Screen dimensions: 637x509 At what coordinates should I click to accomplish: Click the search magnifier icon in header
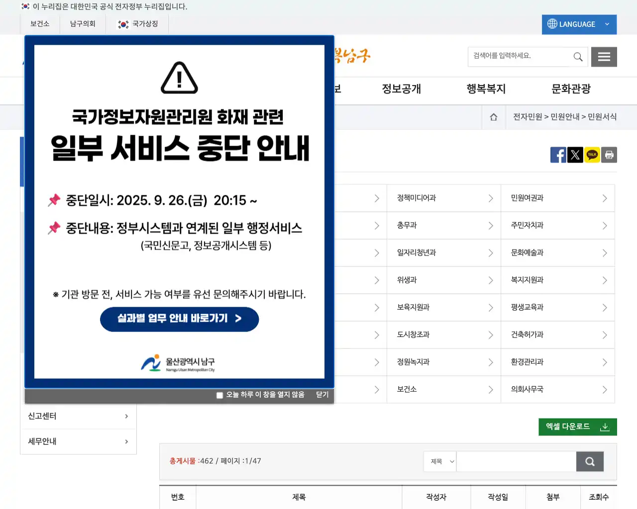[578, 57]
